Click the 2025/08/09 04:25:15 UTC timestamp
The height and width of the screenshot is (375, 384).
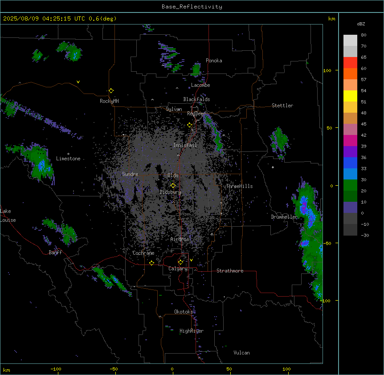(x=44, y=19)
